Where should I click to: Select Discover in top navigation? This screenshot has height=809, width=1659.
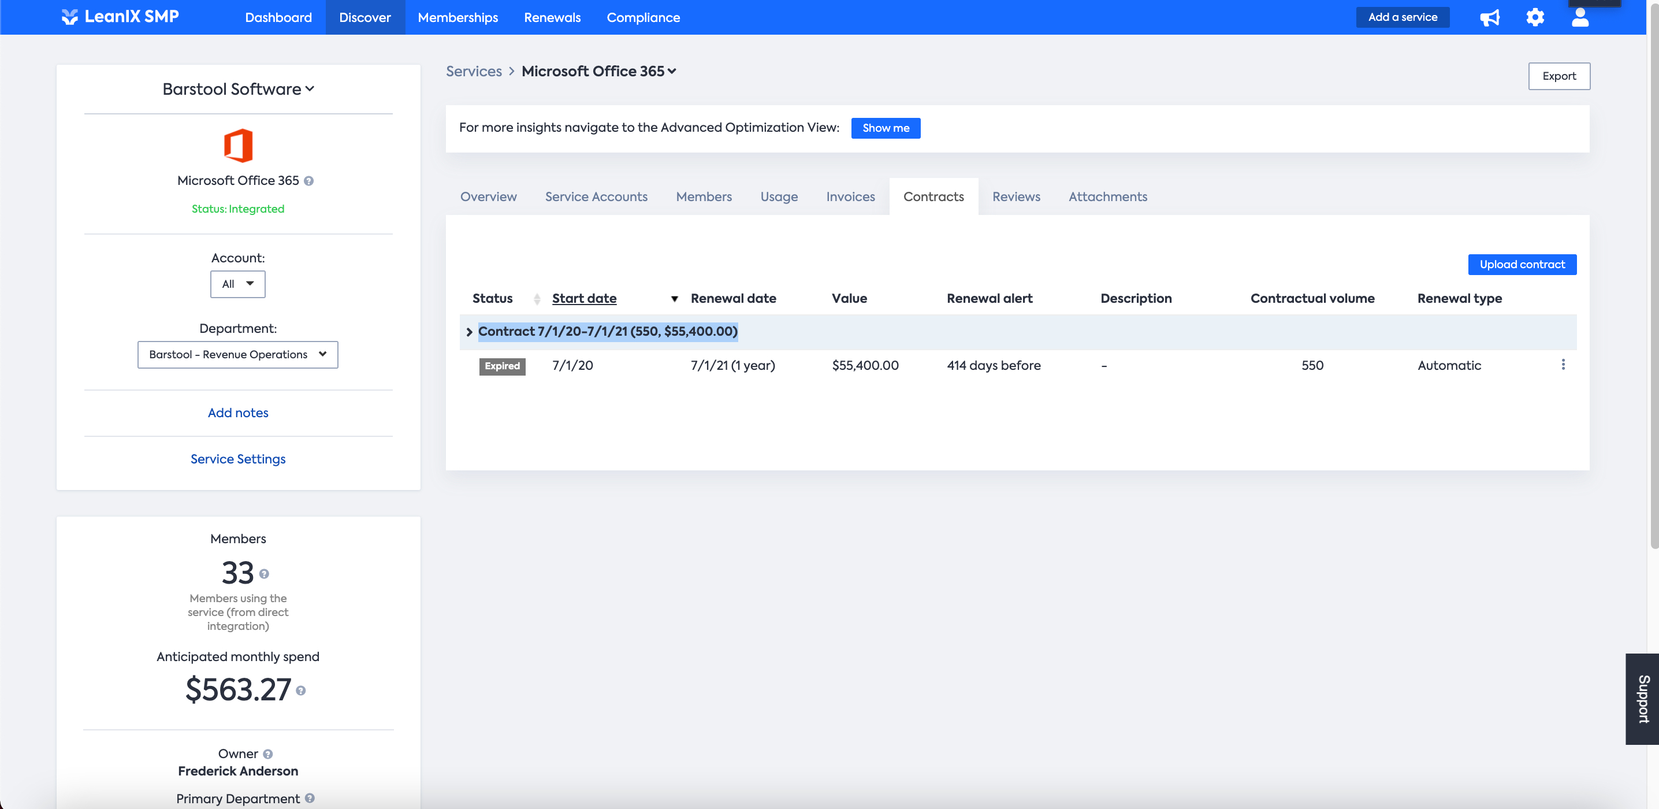[364, 17]
